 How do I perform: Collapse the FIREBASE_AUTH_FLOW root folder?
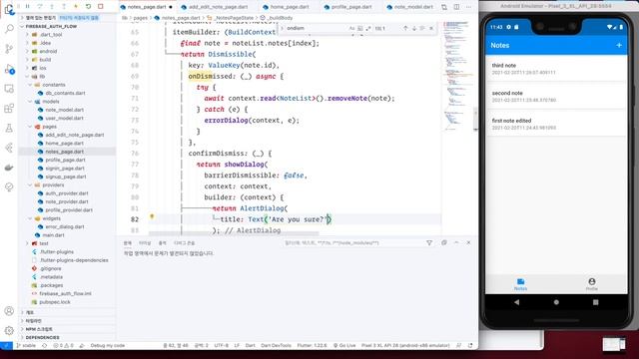click(x=51, y=27)
